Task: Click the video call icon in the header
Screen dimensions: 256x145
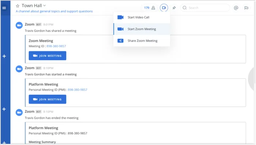Action: (164, 8)
